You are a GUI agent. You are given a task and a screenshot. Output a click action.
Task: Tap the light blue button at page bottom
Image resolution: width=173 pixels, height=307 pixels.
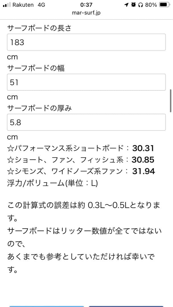click(47, 306)
